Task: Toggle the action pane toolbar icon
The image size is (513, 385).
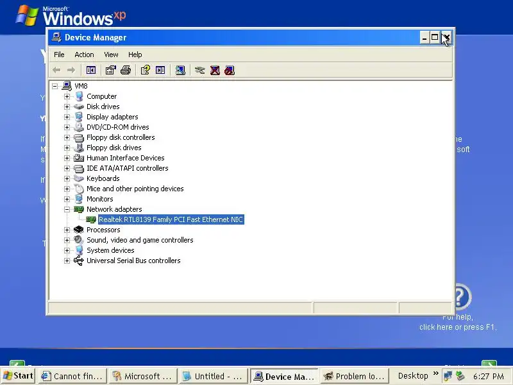Action: [x=160, y=70]
